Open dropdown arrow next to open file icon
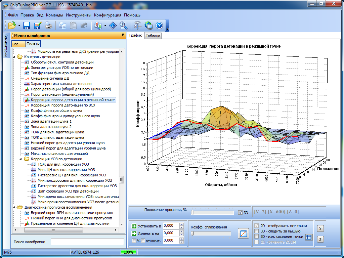 (19, 26)
